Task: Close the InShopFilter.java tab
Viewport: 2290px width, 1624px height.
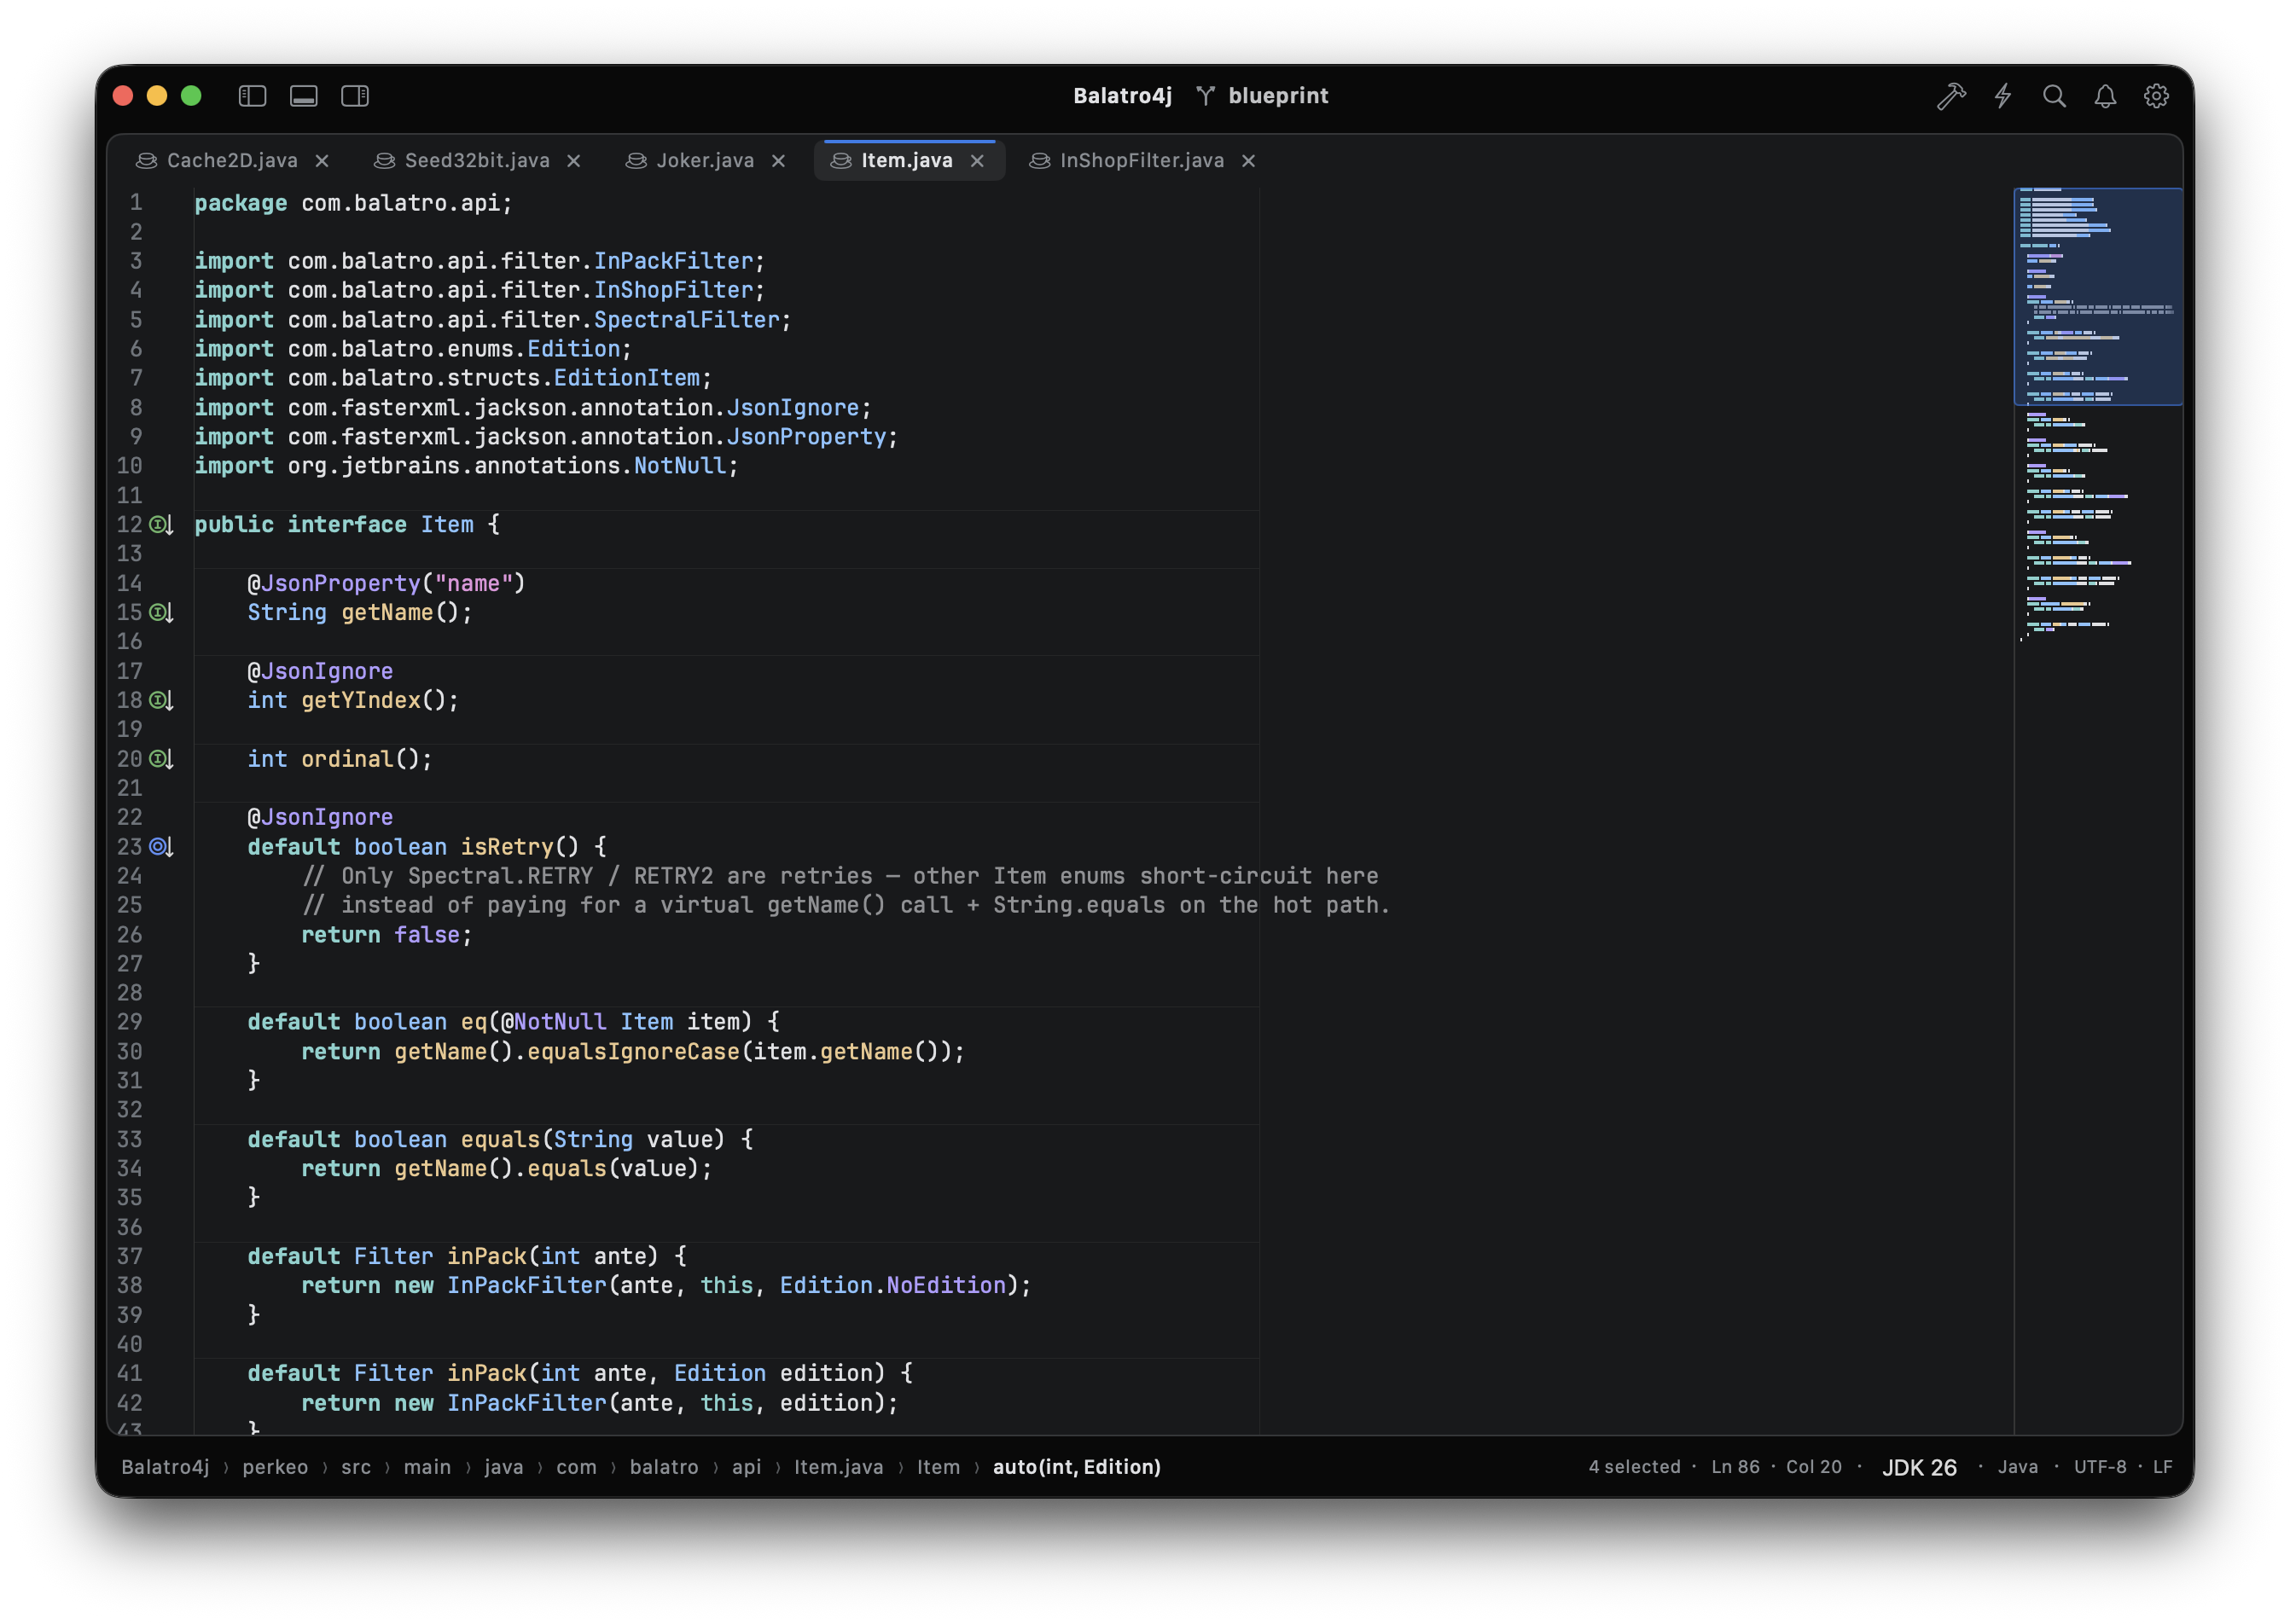Action: point(1248,161)
